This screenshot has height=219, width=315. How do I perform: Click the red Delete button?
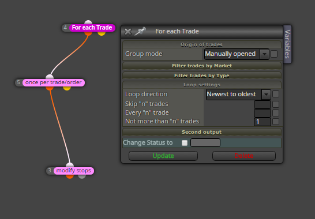pos(243,156)
